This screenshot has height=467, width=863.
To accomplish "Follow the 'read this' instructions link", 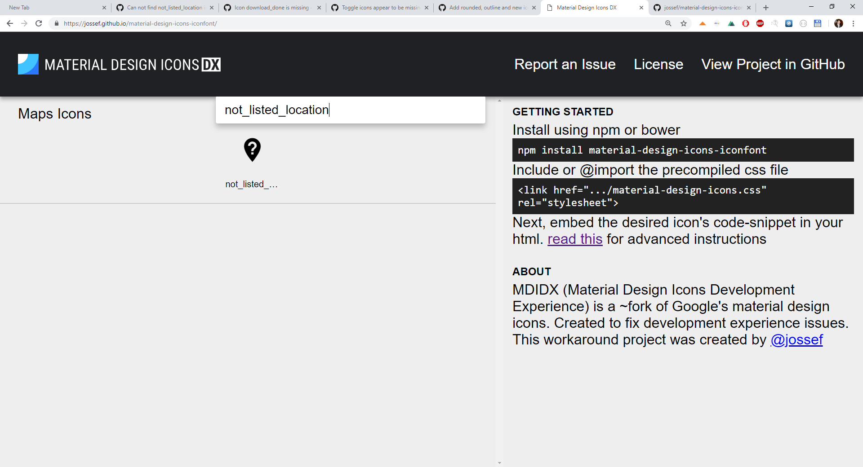I will (574, 239).
